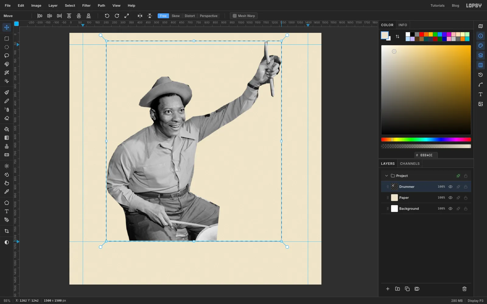Add a new layer
This screenshot has height=304, width=487.
(388, 289)
